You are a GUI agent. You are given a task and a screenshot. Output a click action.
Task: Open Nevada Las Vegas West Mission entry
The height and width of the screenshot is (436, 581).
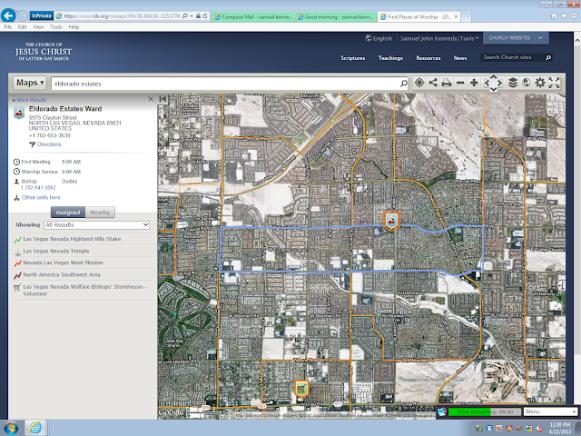click(63, 263)
